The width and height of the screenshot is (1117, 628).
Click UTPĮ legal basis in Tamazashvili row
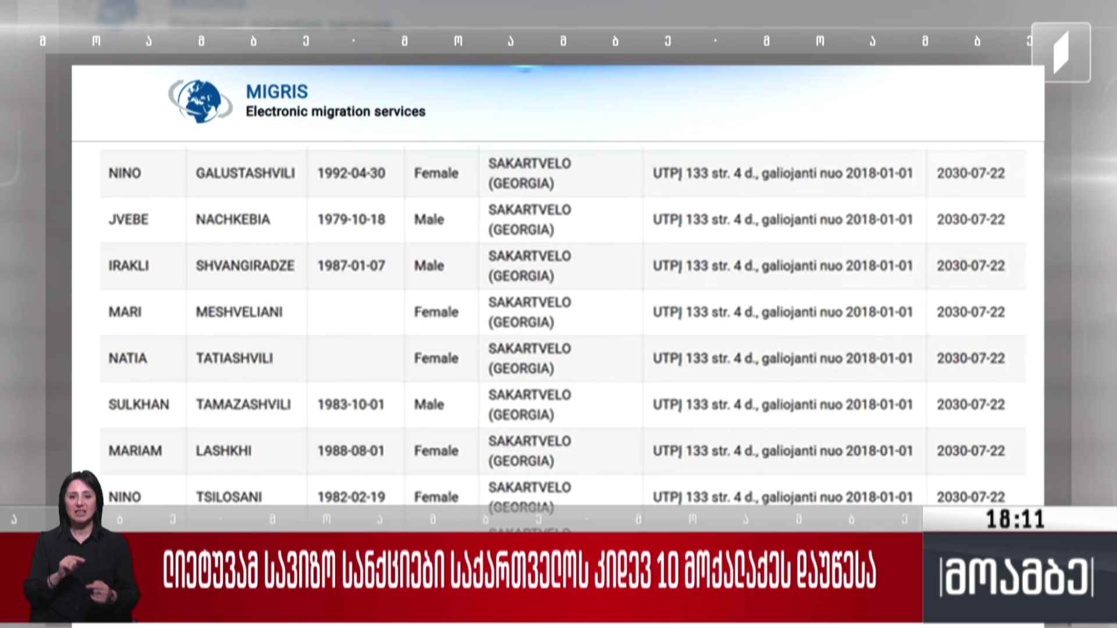(782, 404)
